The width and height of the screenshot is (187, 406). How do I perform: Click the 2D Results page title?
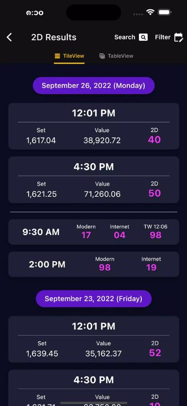point(54,37)
